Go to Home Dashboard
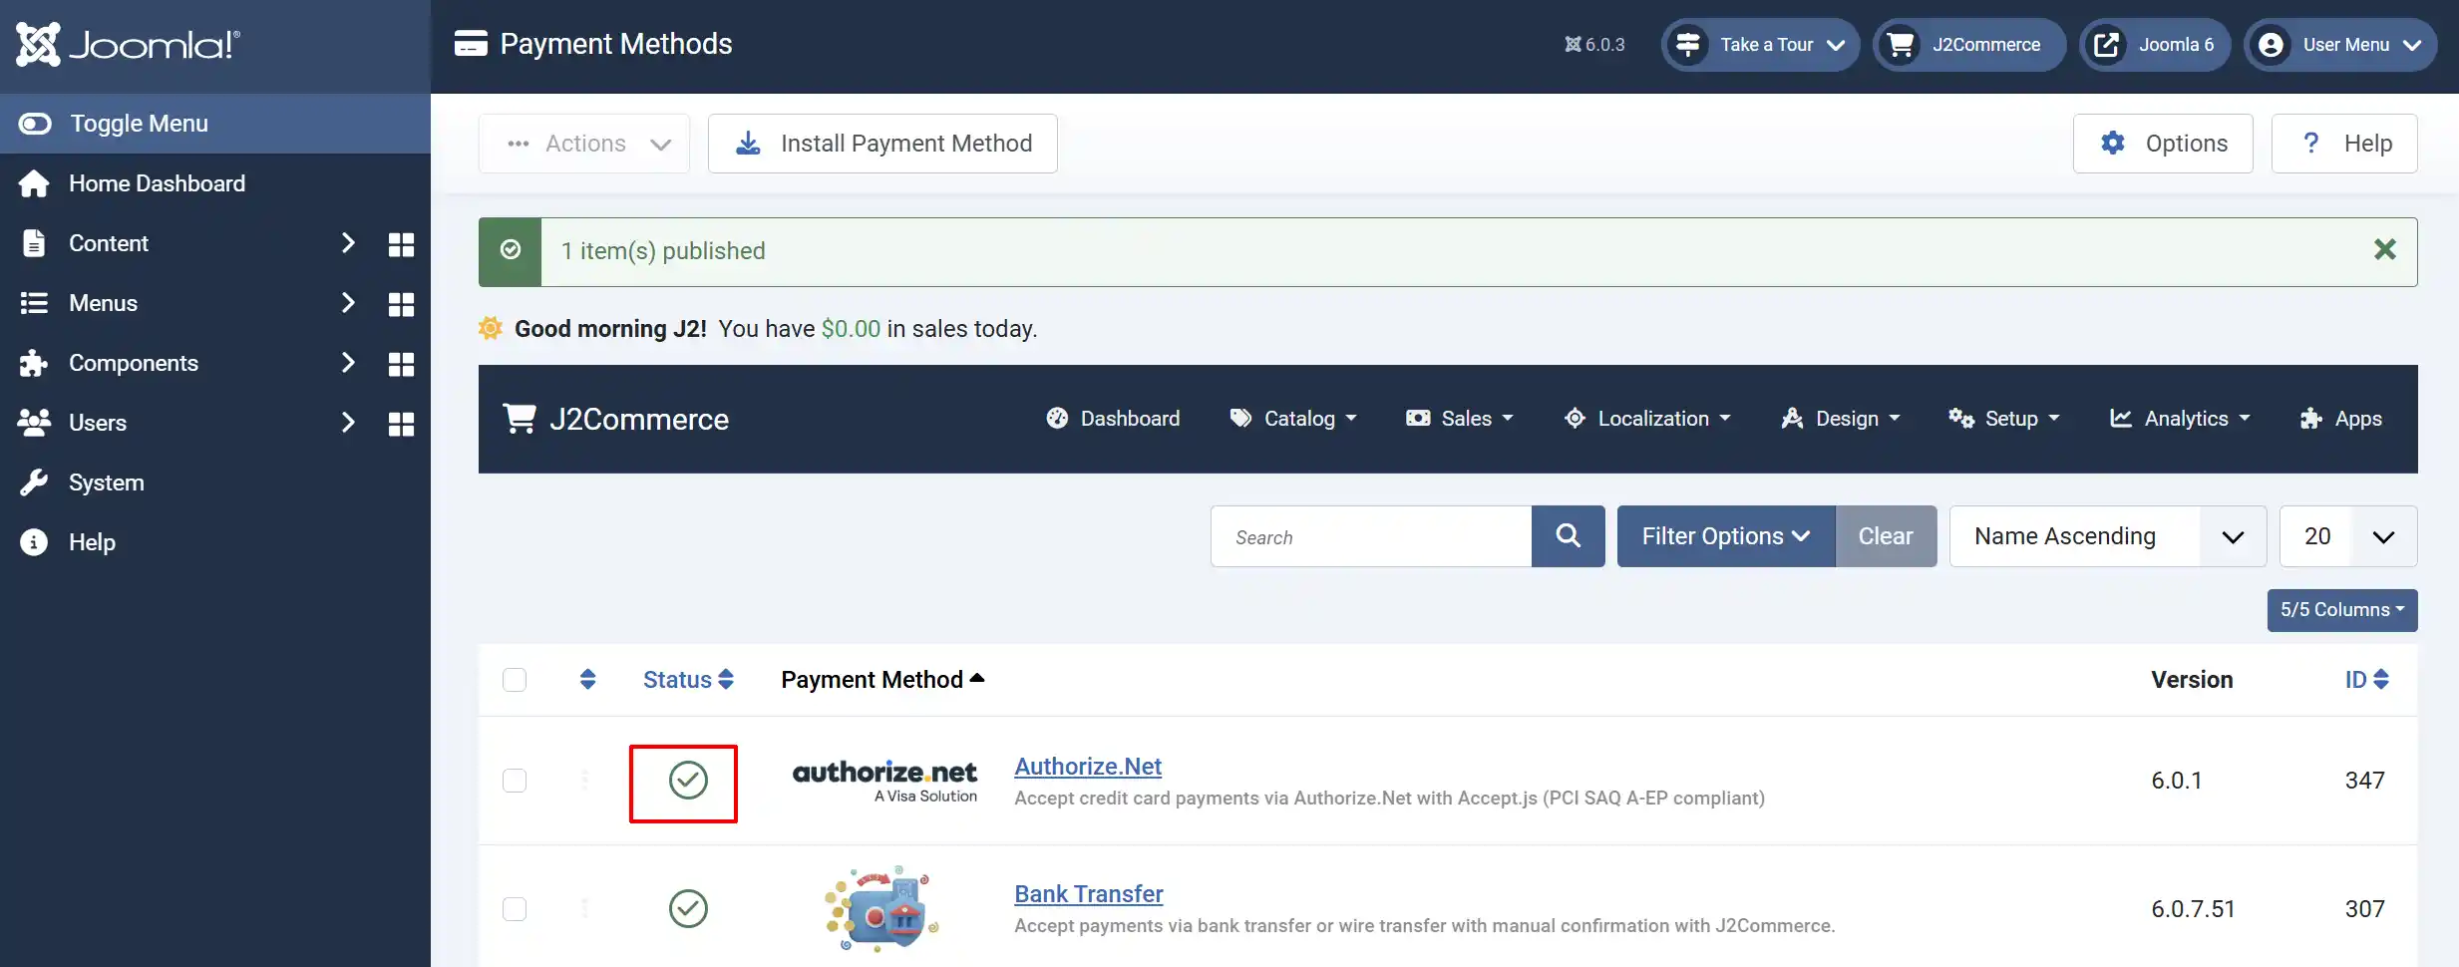2459x967 pixels. pyautogui.click(x=215, y=183)
